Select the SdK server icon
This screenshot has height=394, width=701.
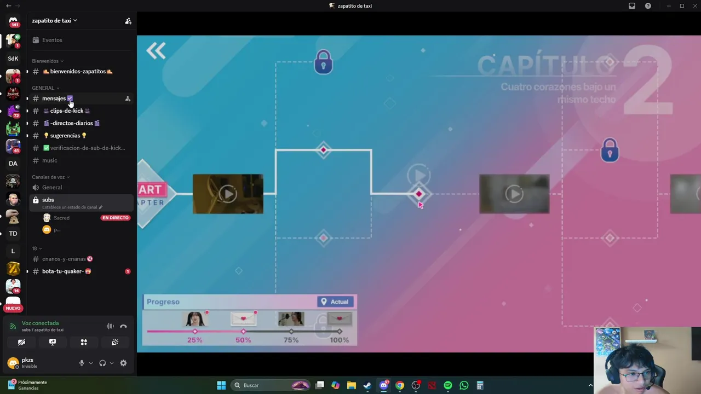[13, 59]
